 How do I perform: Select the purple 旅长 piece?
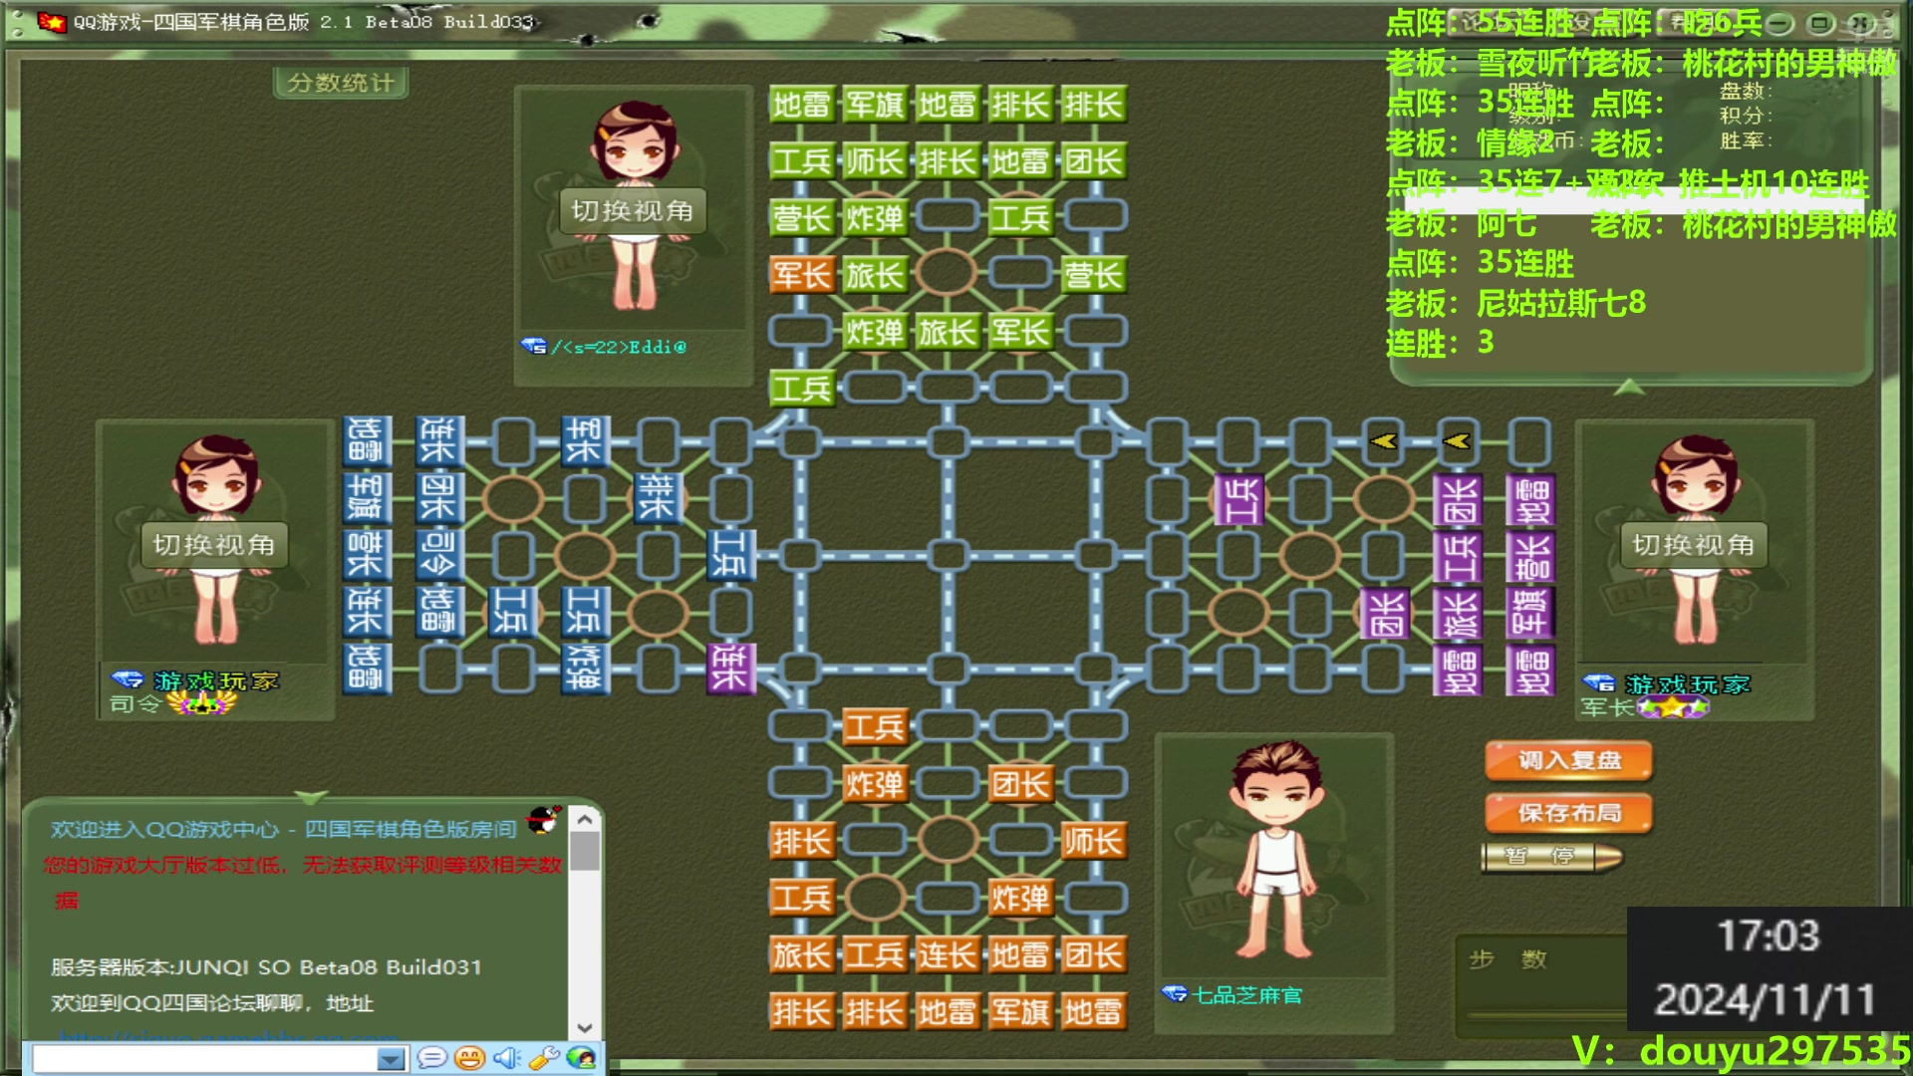coord(1457,613)
